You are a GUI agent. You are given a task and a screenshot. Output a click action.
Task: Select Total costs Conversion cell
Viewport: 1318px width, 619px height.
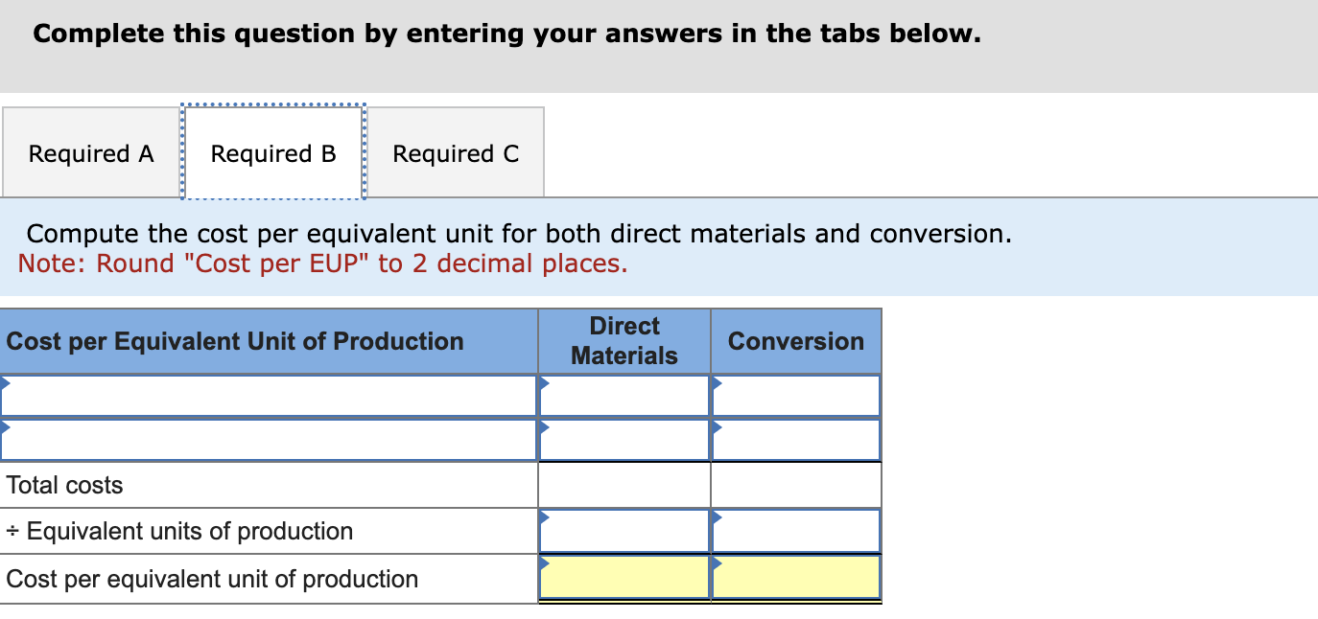pyautogui.click(x=796, y=485)
